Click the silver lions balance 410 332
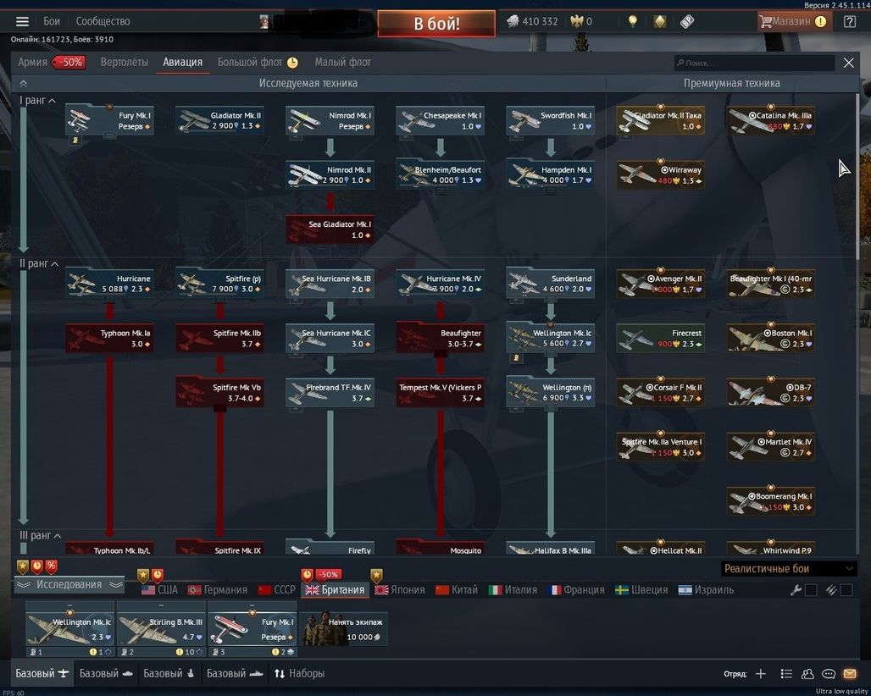The height and width of the screenshot is (696, 871). tap(532, 22)
